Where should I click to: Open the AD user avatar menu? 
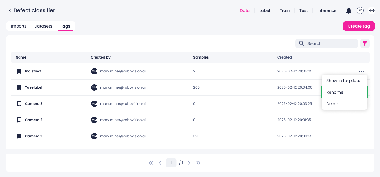[x=360, y=10]
